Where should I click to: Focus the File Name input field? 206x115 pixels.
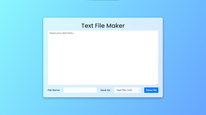click(80, 90)
